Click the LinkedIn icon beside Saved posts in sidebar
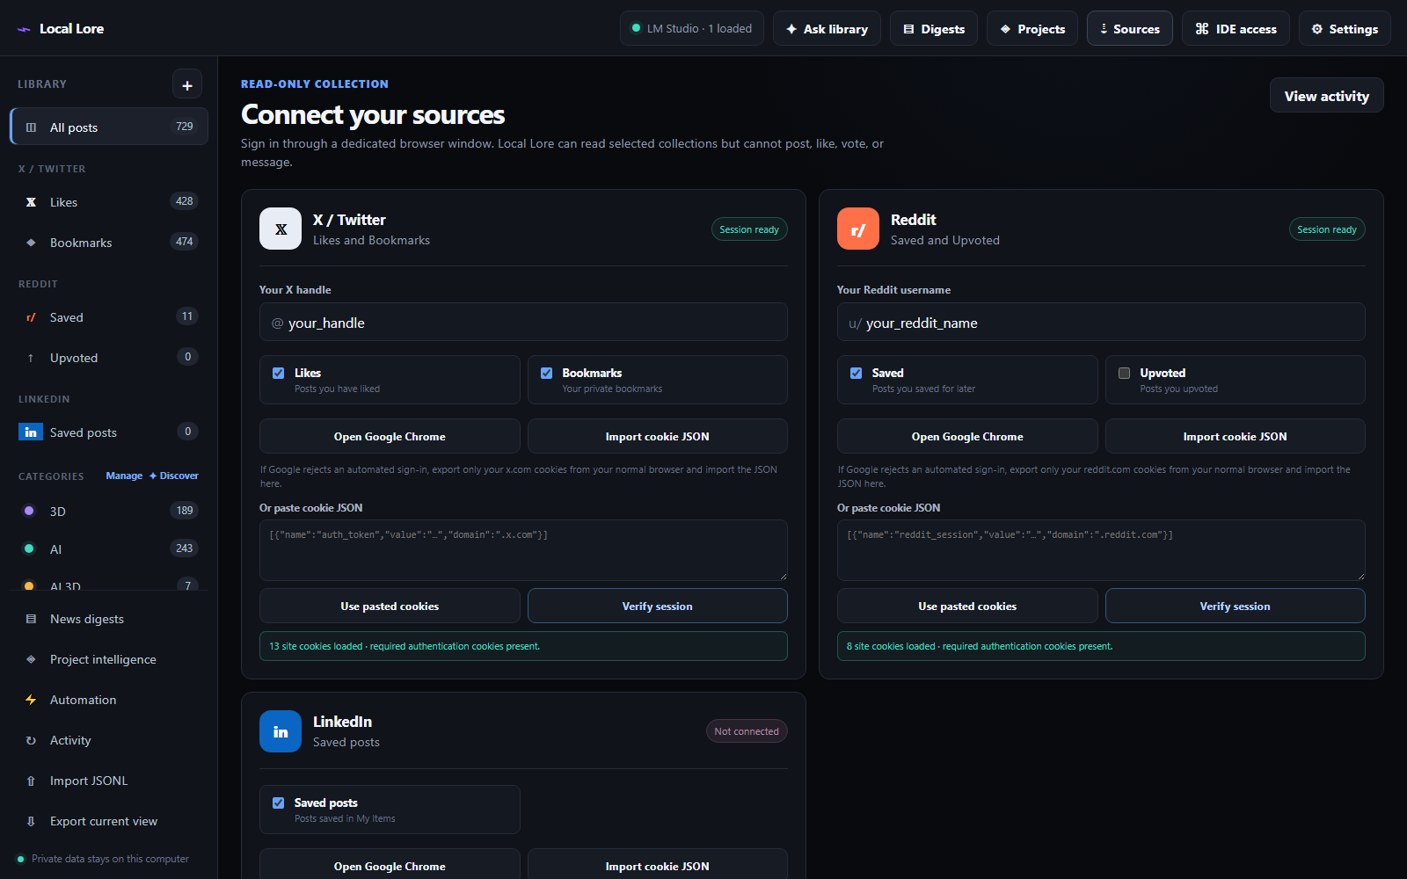The height and width of the screenshot is (879, 1407). tap(31, 432)
